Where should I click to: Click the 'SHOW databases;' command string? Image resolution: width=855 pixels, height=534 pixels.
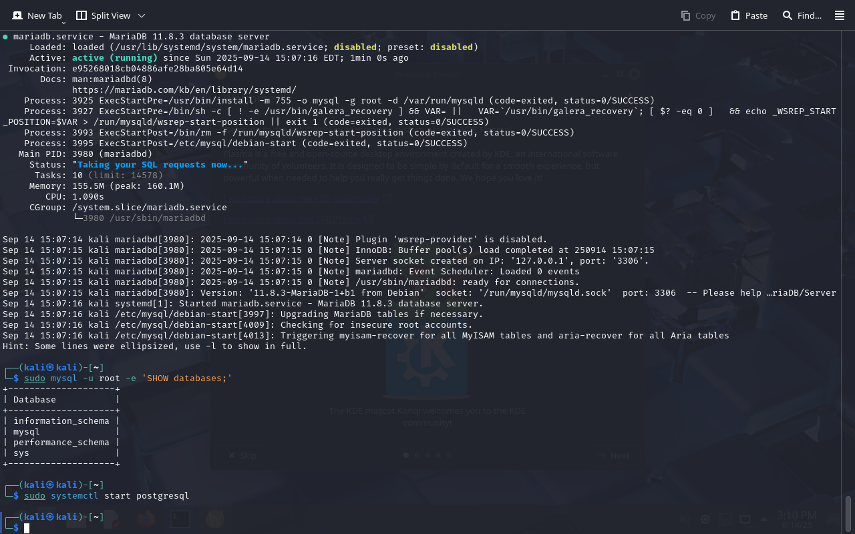tap(187, 378)
